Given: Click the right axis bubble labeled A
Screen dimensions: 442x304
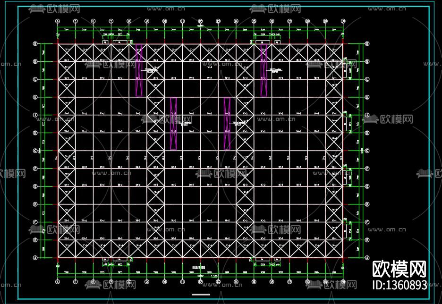Looking at the screenshot, I should pyautogui.click(x=367, y=258).
